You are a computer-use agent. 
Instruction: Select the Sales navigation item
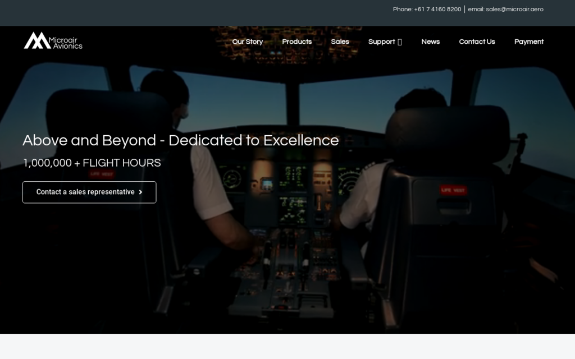340,42
